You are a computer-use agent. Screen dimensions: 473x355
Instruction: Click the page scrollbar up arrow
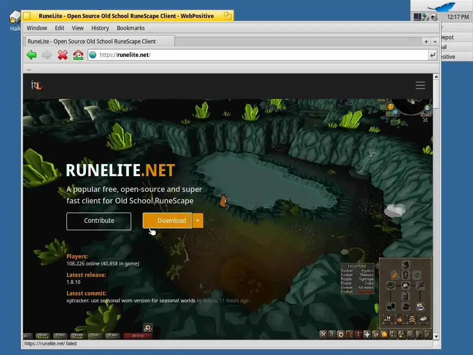point(436,77)
